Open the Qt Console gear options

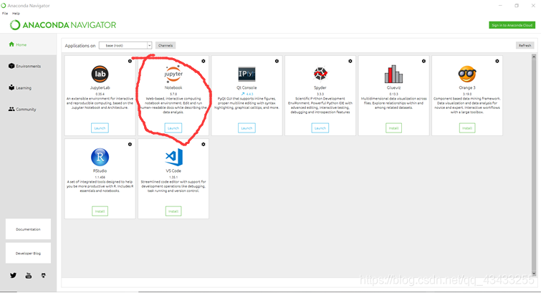coord(277,61)
